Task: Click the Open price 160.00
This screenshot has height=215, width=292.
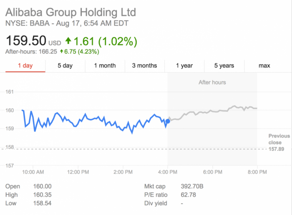Action: [42, 186]
